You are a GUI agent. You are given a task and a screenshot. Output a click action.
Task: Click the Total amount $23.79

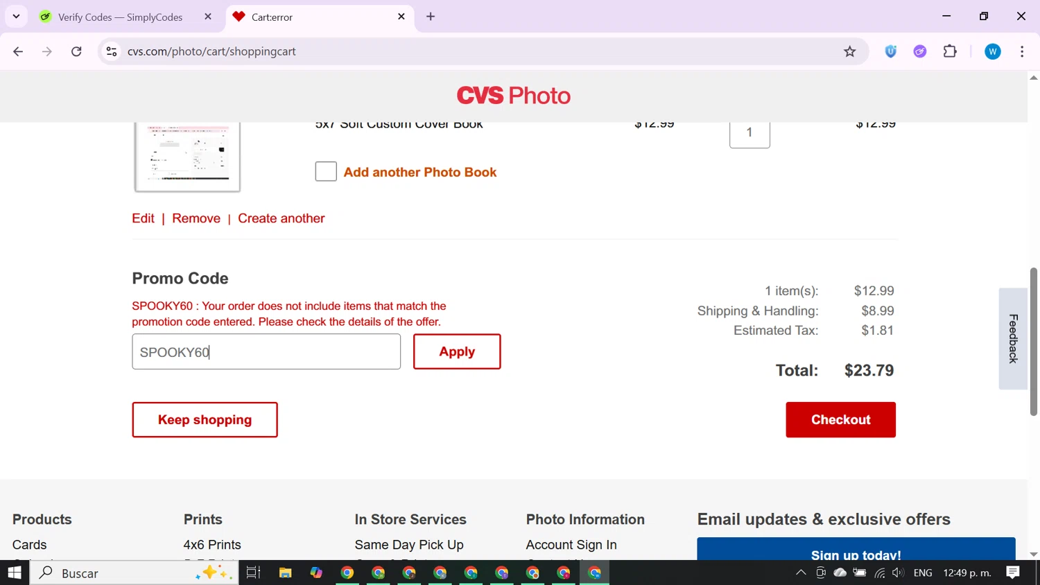tap(869, 370)
